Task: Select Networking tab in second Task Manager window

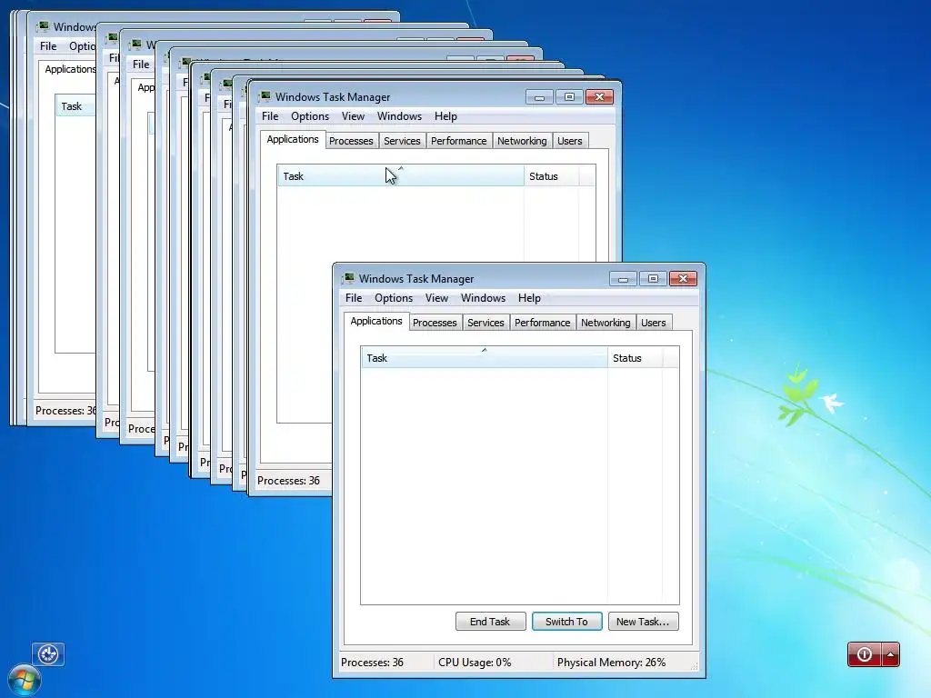Action: tap(522, 141)
